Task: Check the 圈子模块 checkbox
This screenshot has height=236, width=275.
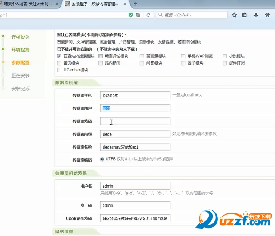Action: [183, 63]
